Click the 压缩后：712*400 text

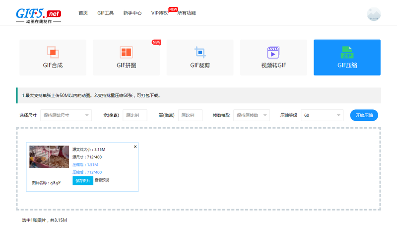click(87, 172)
